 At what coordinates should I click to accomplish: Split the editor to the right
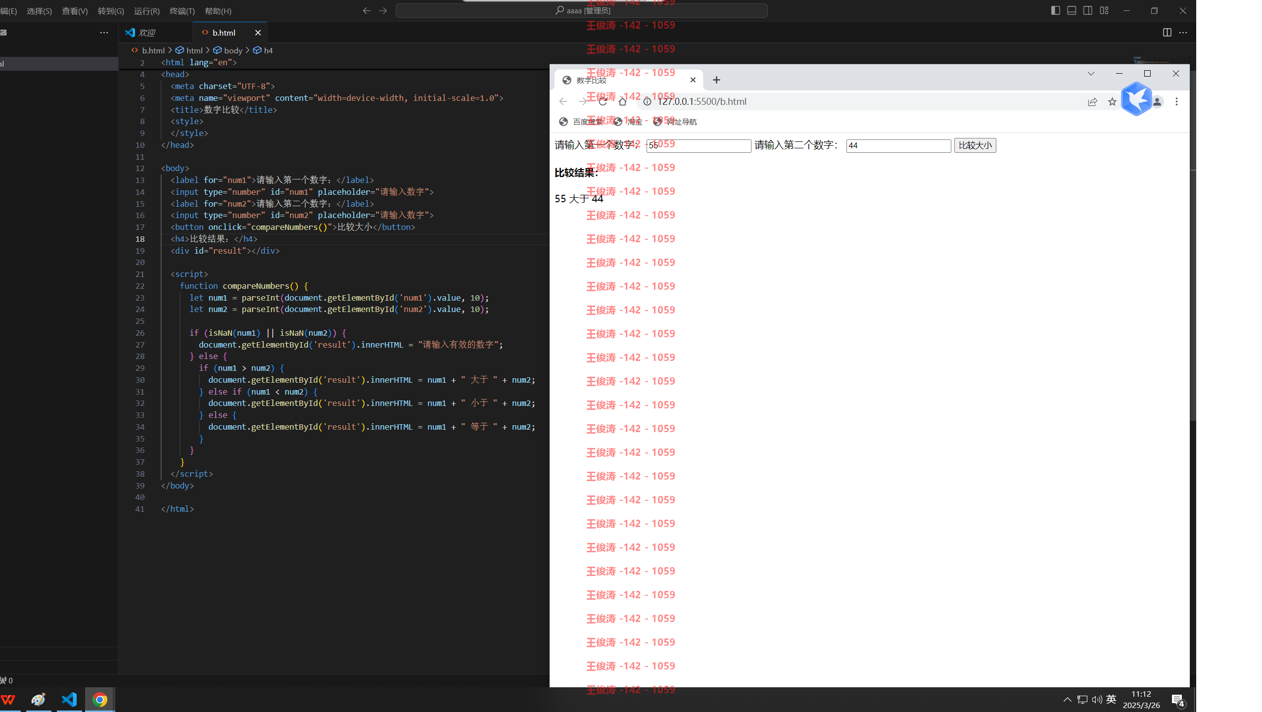tap(1167, 33)
